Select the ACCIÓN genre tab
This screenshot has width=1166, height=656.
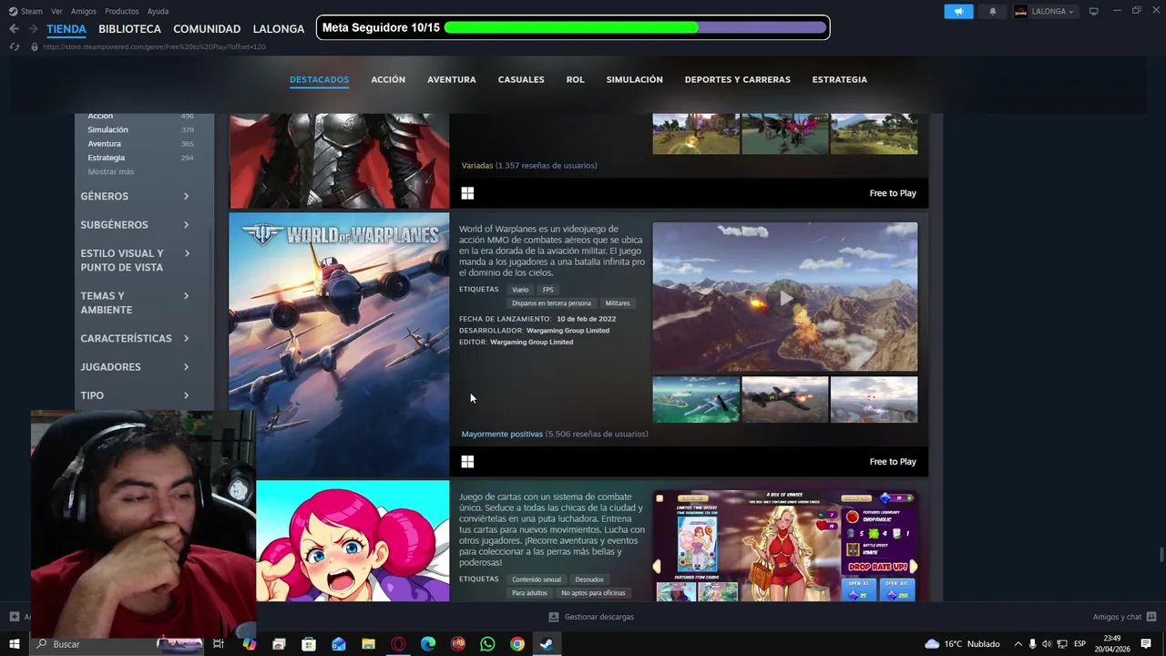pyautogui.click(x=388, y=79)
